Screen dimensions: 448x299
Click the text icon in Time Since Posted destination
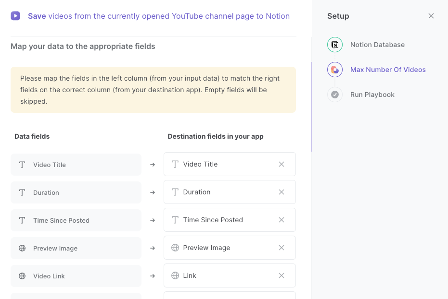(x=175, y=220)
